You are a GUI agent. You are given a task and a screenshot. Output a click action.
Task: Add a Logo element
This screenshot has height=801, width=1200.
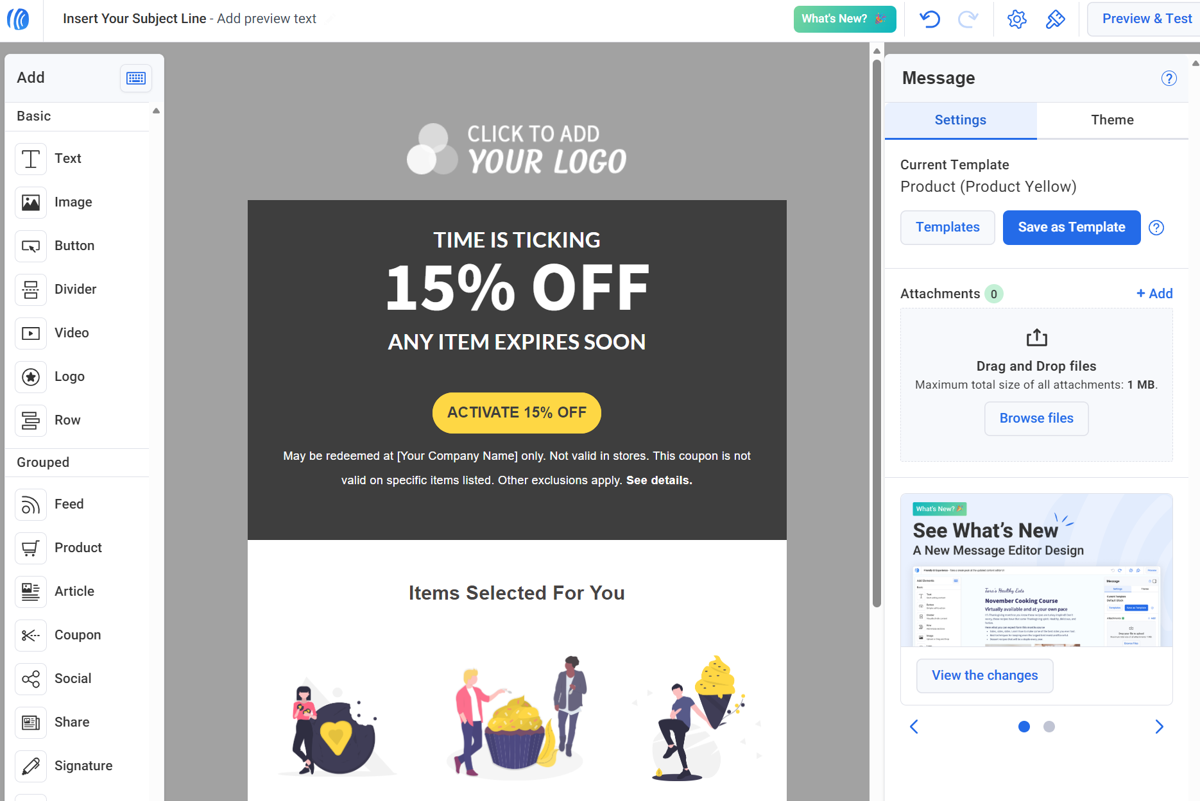point(30,376)
